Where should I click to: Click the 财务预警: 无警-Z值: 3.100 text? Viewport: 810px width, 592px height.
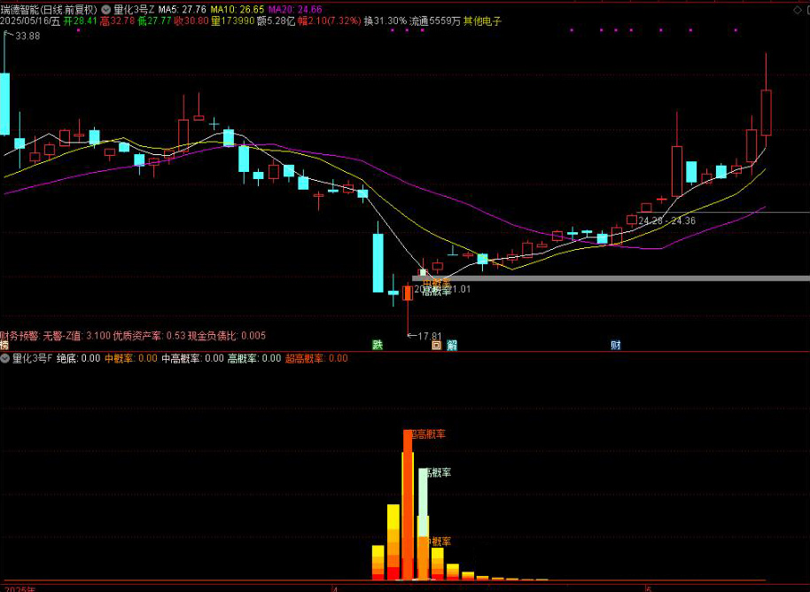[x=55, y=336]
